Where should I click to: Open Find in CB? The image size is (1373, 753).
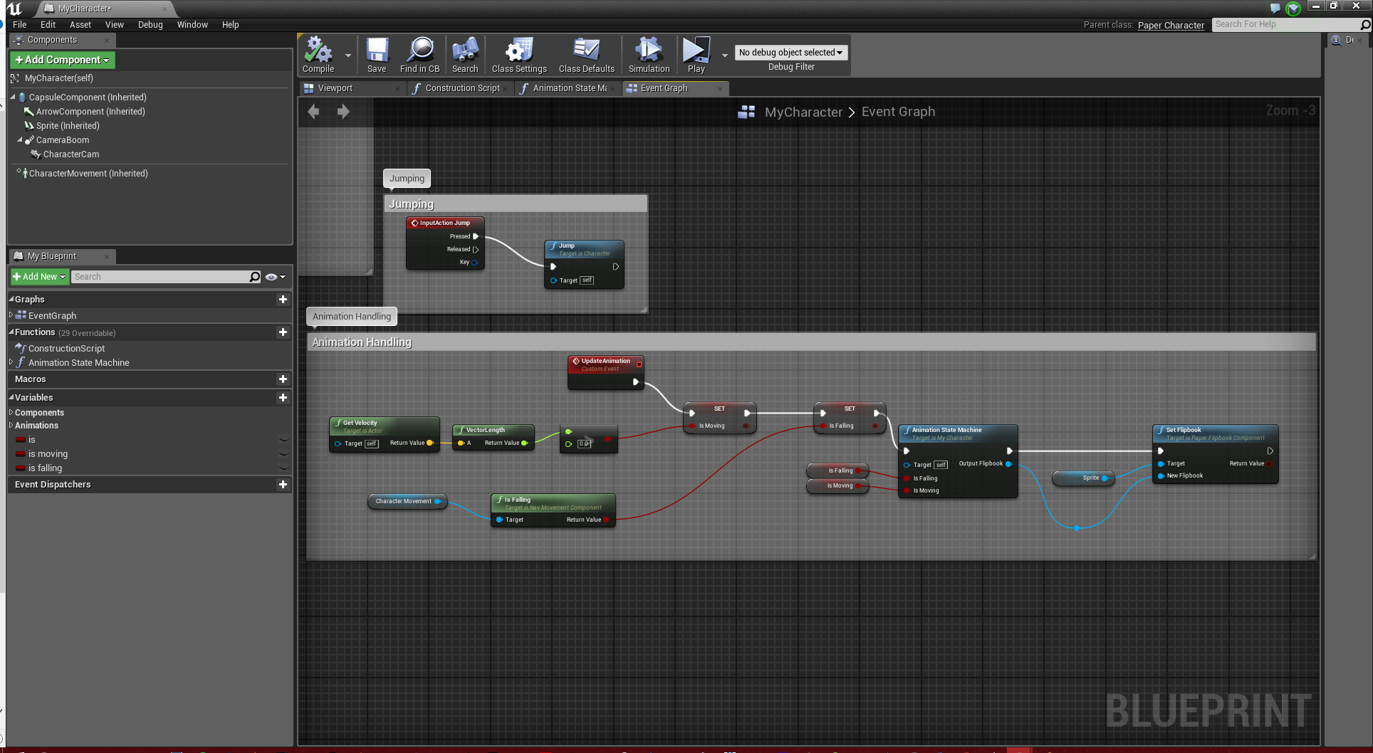click(x=419, y=55)
